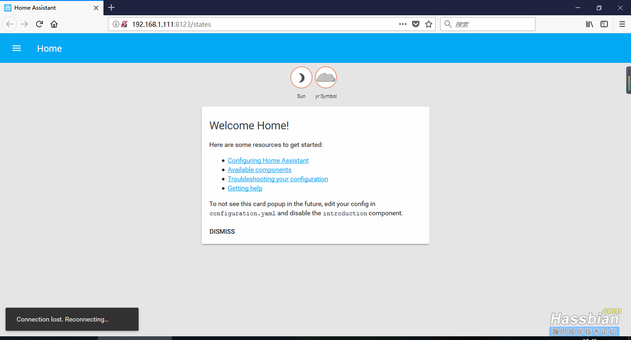Viewport: 631px width, 340px height.
Task: Show site information icon in address bar
Action: (116, 24)
